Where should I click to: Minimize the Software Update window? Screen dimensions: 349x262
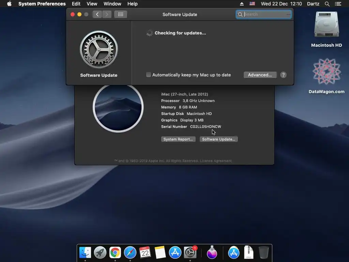(79, 14)
